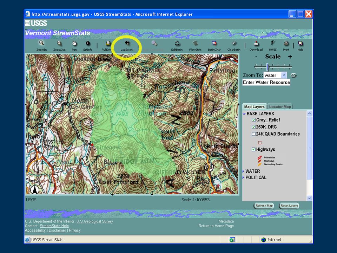Click the Refresh Map button
Screen dimensions: 337x253
pos(264,206)
